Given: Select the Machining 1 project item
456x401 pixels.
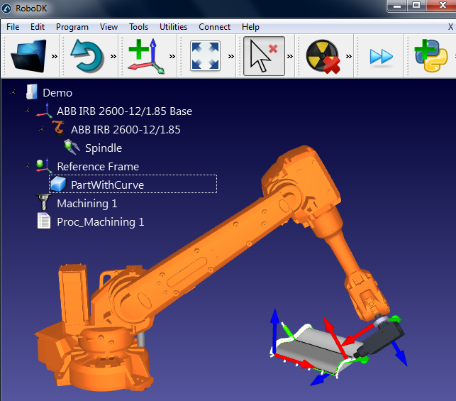Looking at the screenshot, I should 87,204.
